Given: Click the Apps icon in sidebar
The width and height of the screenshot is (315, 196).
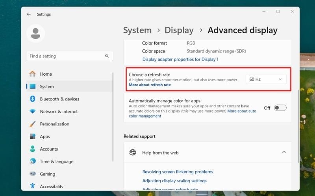Looking at the screenshot, I should pos(33,136).
